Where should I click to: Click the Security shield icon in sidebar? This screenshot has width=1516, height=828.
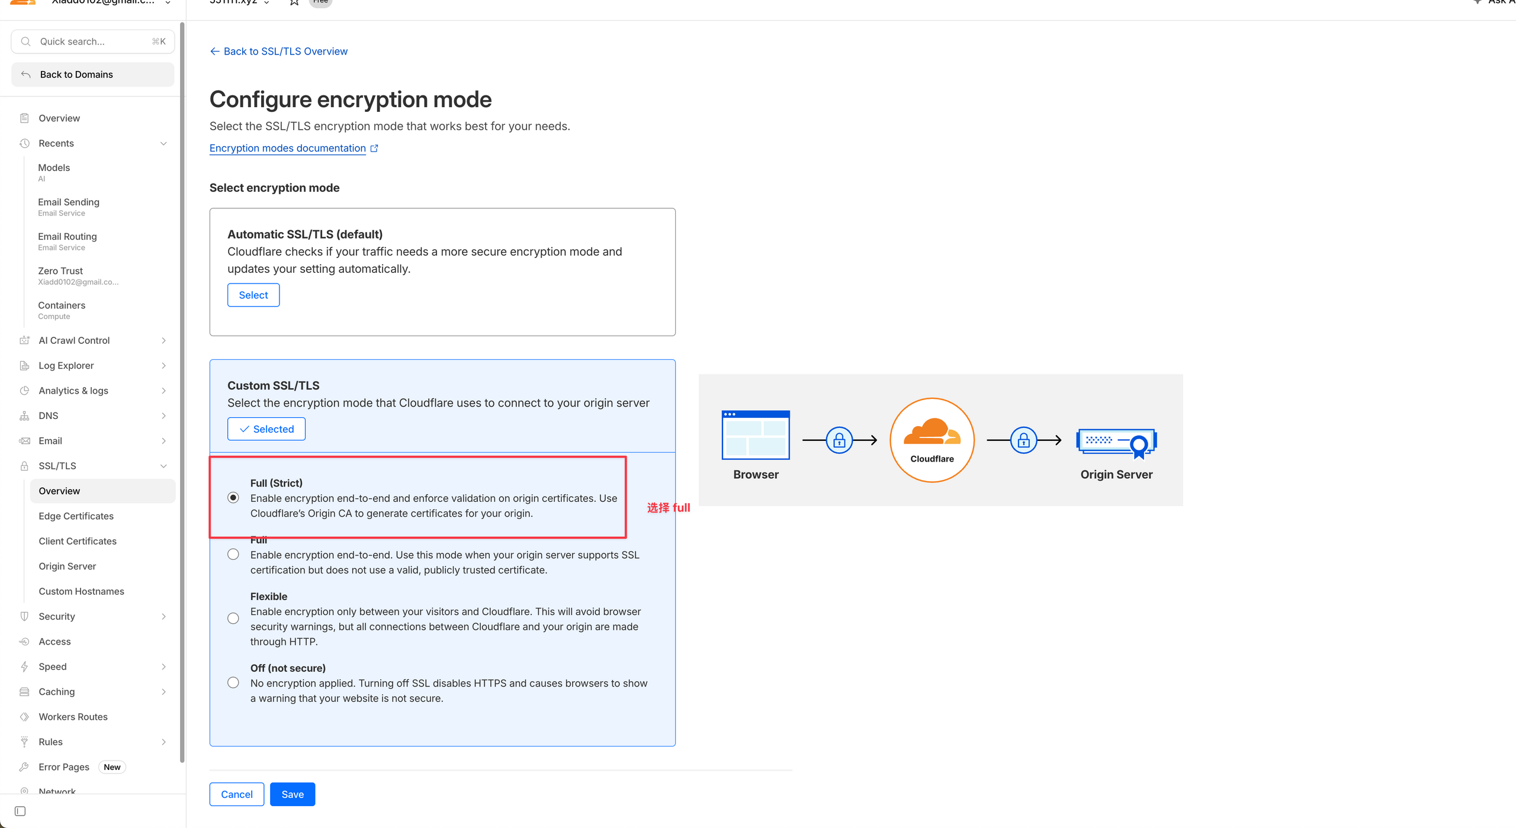coord(24,616)
